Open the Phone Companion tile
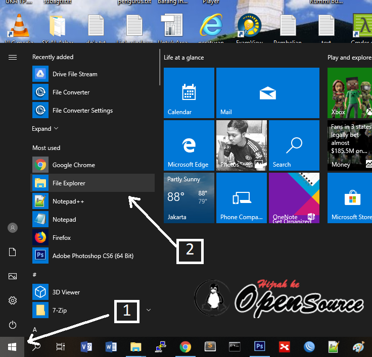This screenshot has height=357, width=372. [x=242, y=198]
